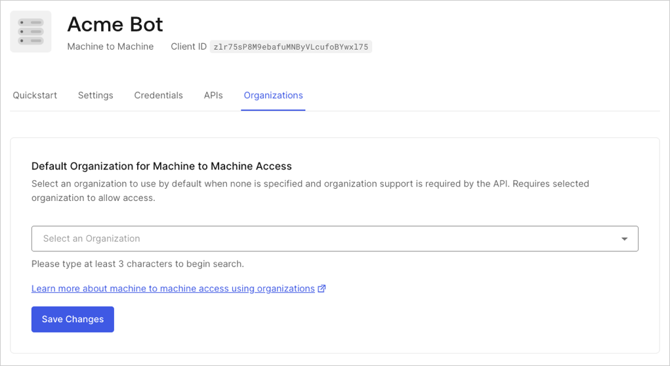Click the Default Organization for Machine to Machine Access heading
670x366 pixels.
[x=161, y=166]
